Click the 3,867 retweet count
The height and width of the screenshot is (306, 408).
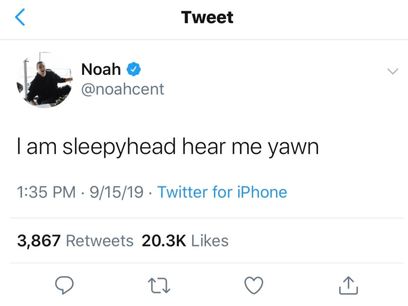tap(39, 241)
